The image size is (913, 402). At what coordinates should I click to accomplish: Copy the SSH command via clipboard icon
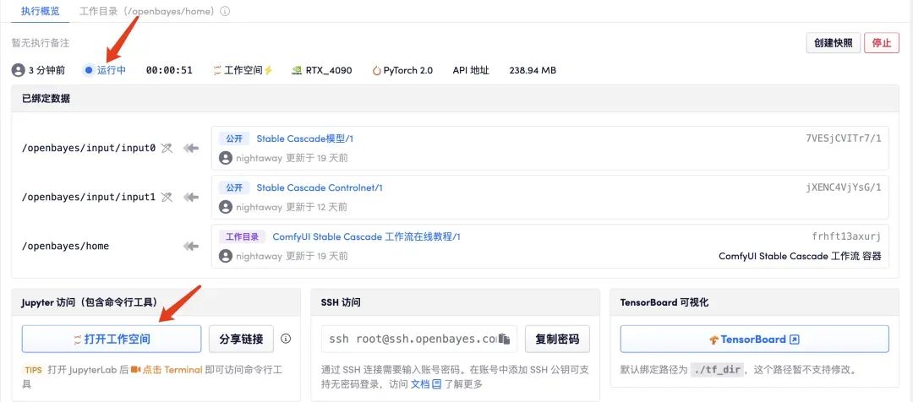point(505,339)
